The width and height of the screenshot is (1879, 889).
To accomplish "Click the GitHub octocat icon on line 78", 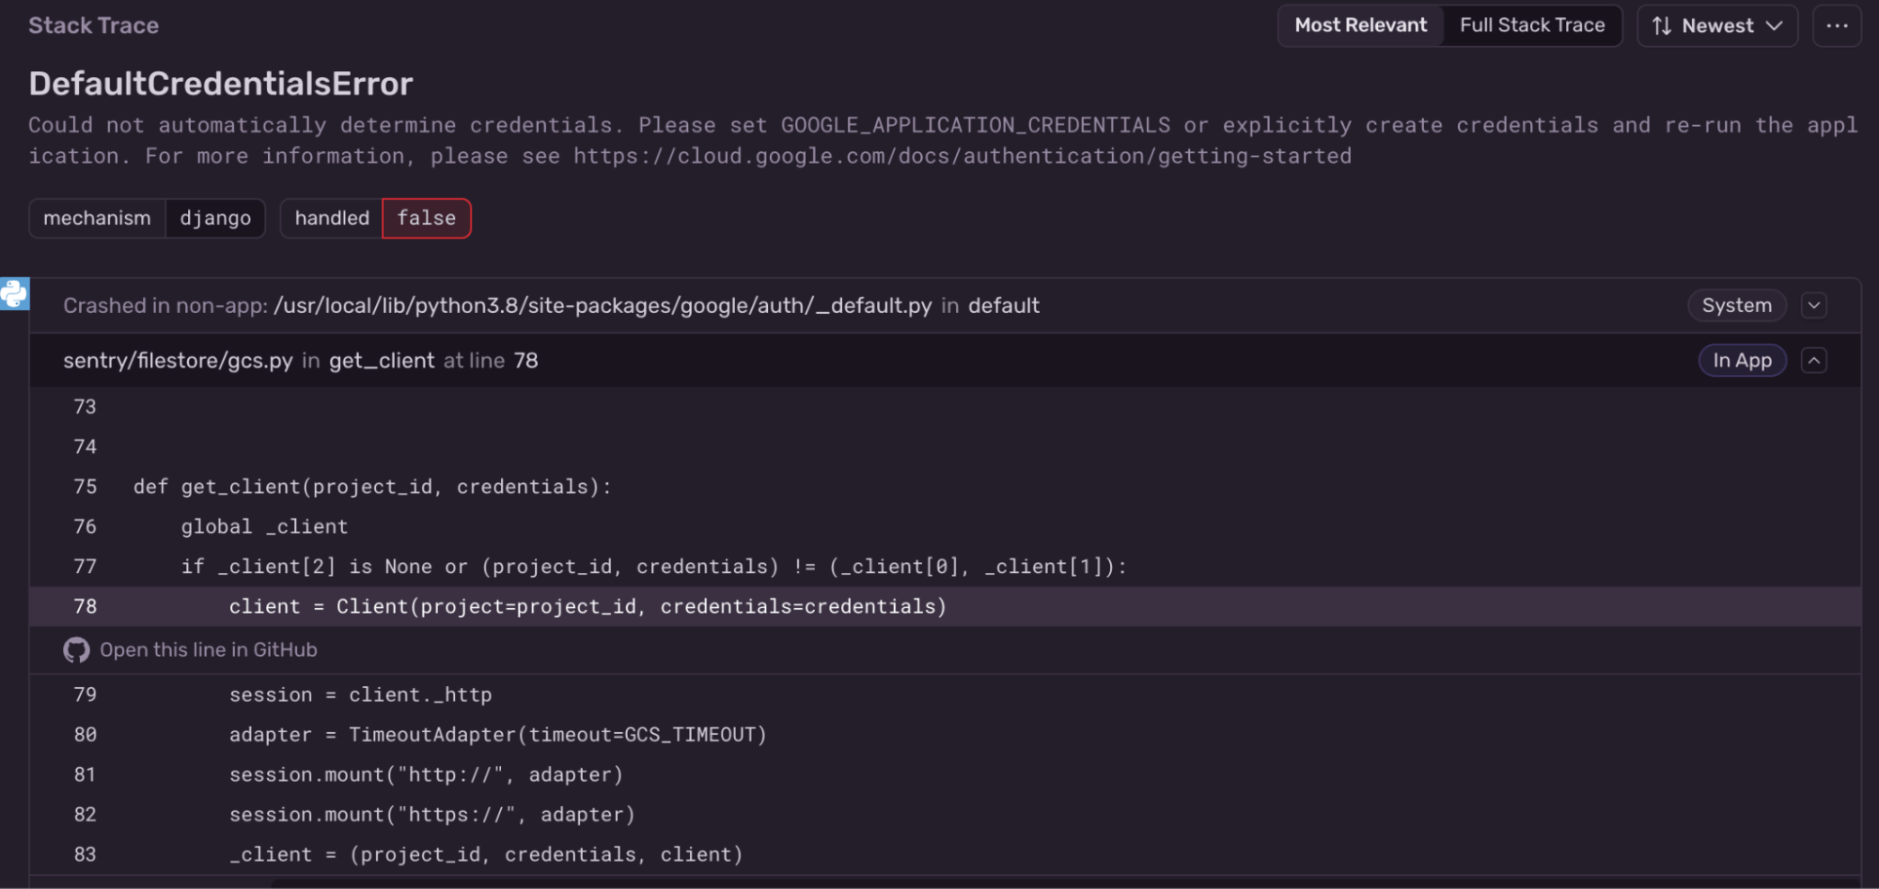I will click(x=75, y=648).
